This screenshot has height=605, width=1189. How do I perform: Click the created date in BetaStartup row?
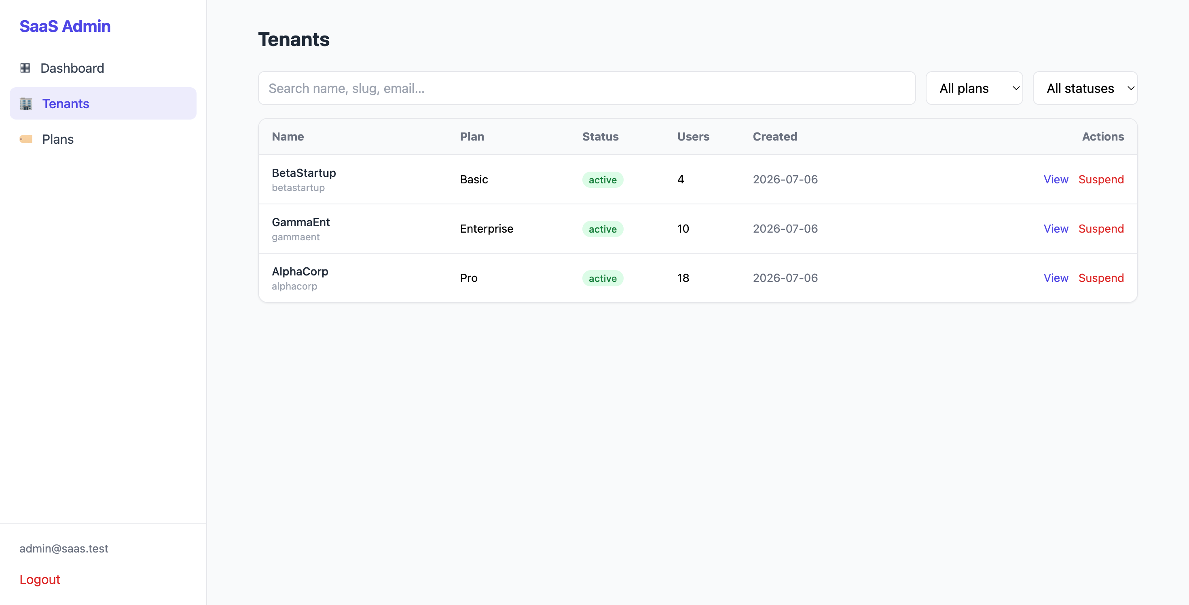785,179
